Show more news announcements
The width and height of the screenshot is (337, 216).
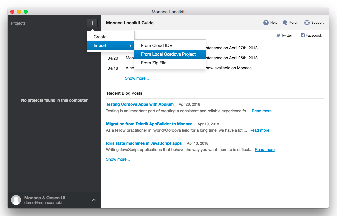click(137, 78)
